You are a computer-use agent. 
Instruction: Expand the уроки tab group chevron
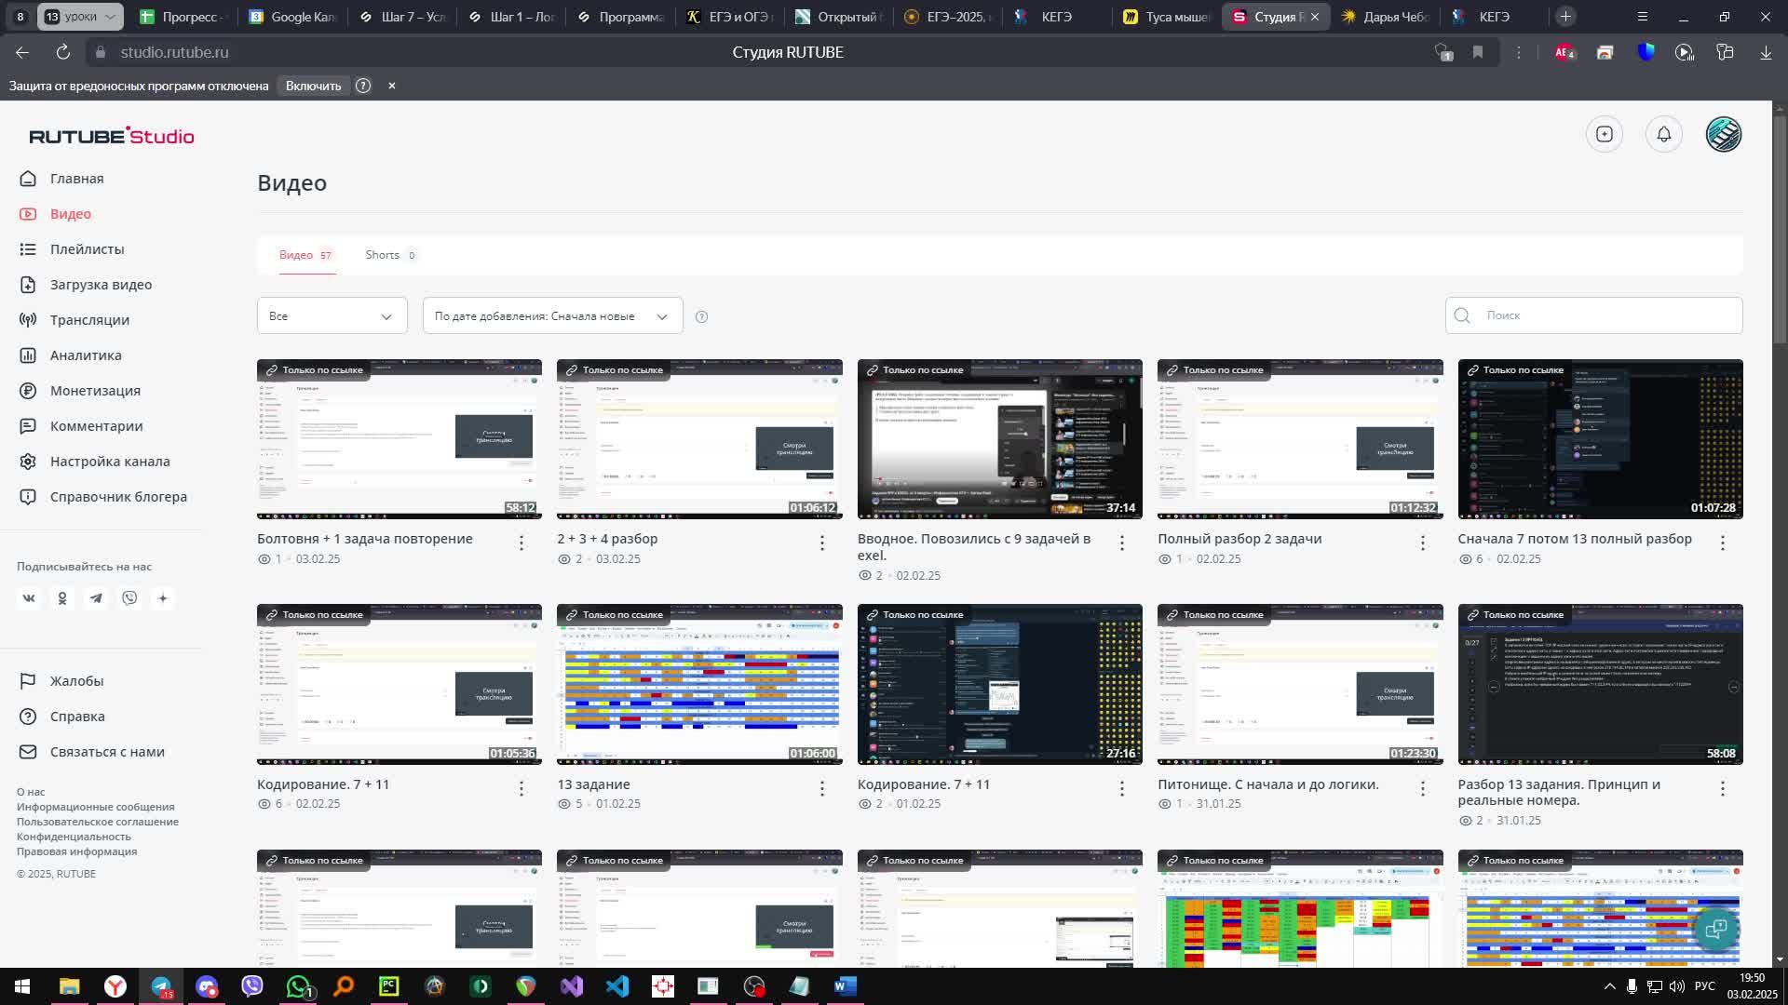[110, 17]
